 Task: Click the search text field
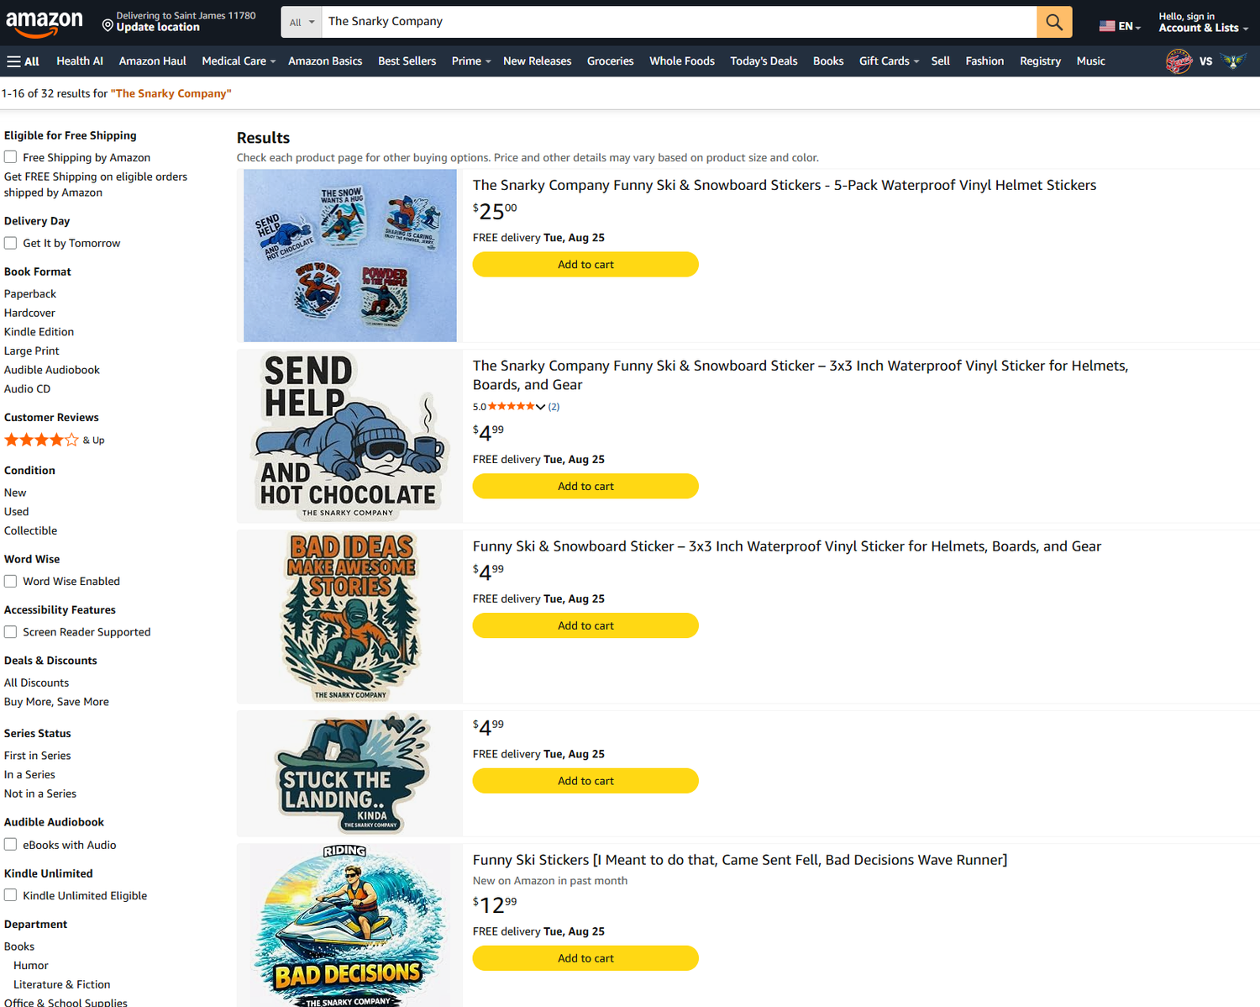679,22
